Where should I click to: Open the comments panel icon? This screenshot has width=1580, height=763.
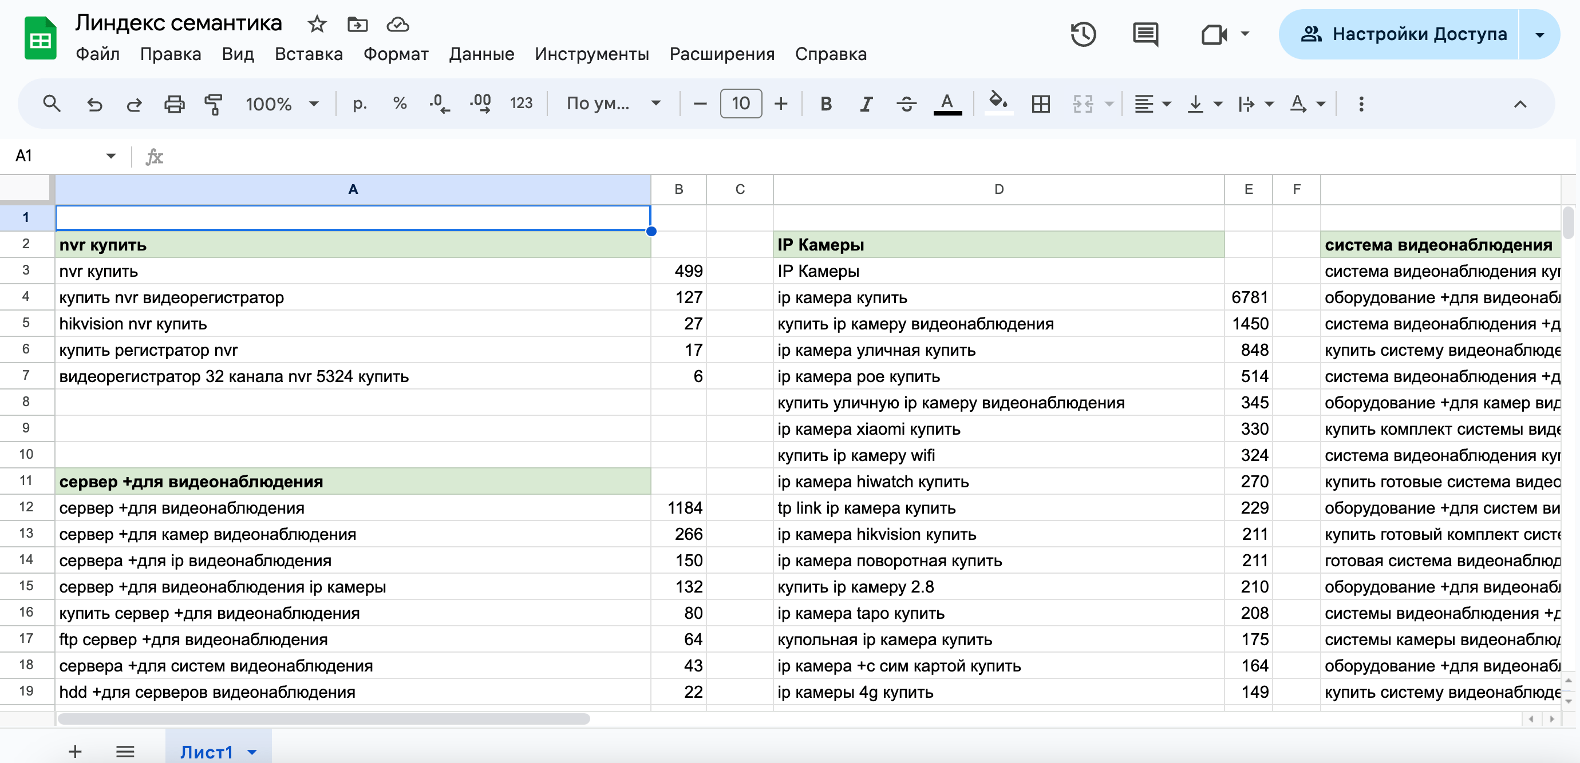[x=1145, y=34]
